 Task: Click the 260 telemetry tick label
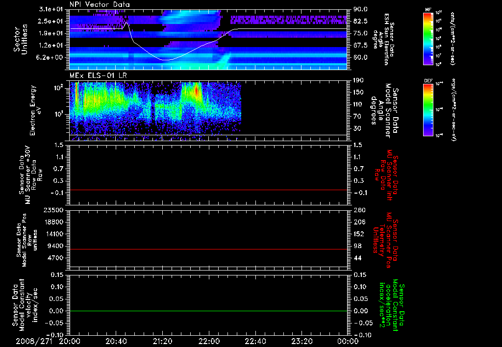point(359,210)
